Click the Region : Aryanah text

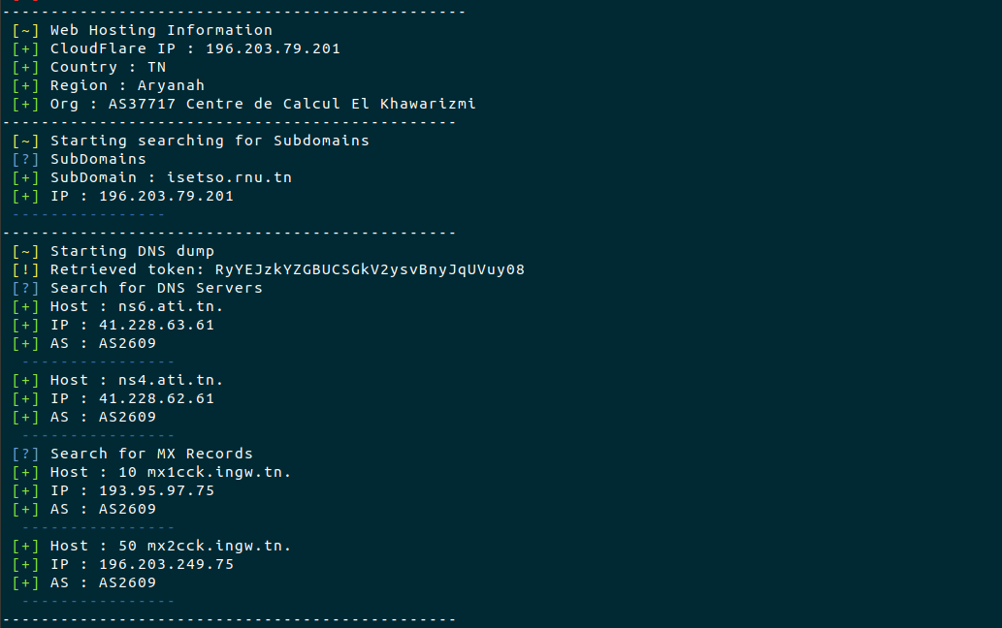tap(127, 85)
